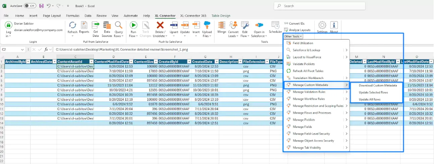Click the insert function fx icon
The image size is (435, 164).
tap(46, 49)
